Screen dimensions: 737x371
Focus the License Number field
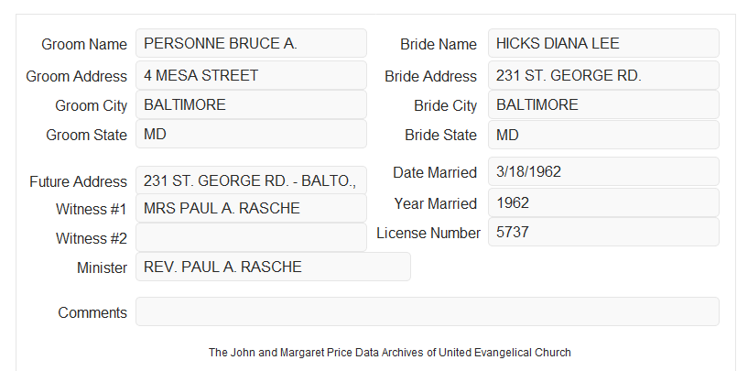coord(603,232)
